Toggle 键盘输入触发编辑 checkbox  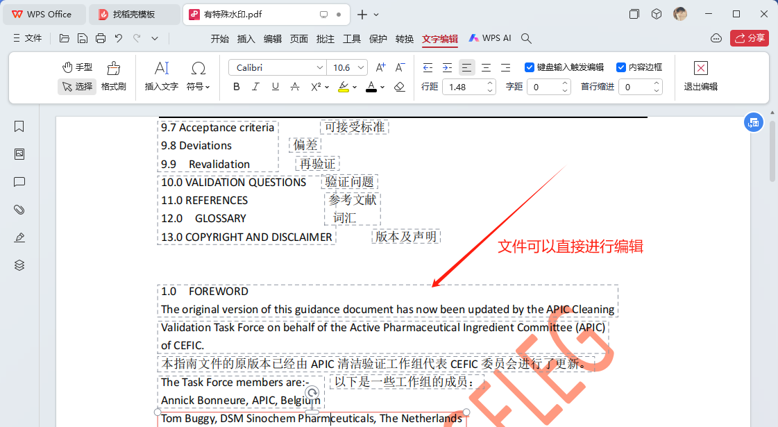530,67
